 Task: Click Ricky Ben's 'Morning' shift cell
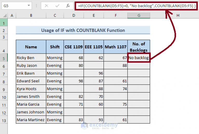55,58
